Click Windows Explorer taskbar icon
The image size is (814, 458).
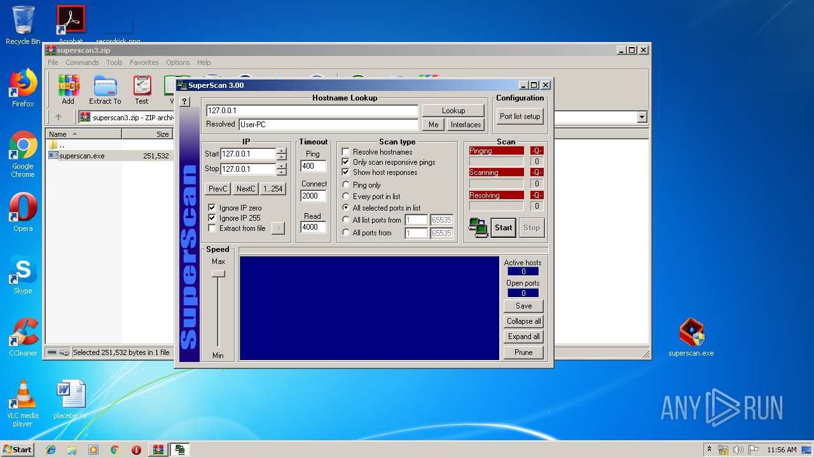(72, 450)
